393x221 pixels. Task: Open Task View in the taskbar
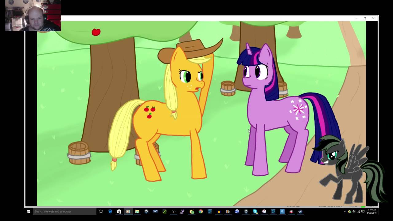[101, 211]
